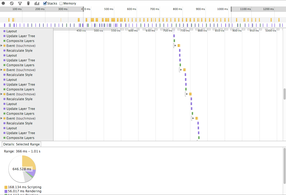Uncheck the Stacks checkbox
Image resolution: width=286 pixels, height=195 pixels.
coord(45,4)
